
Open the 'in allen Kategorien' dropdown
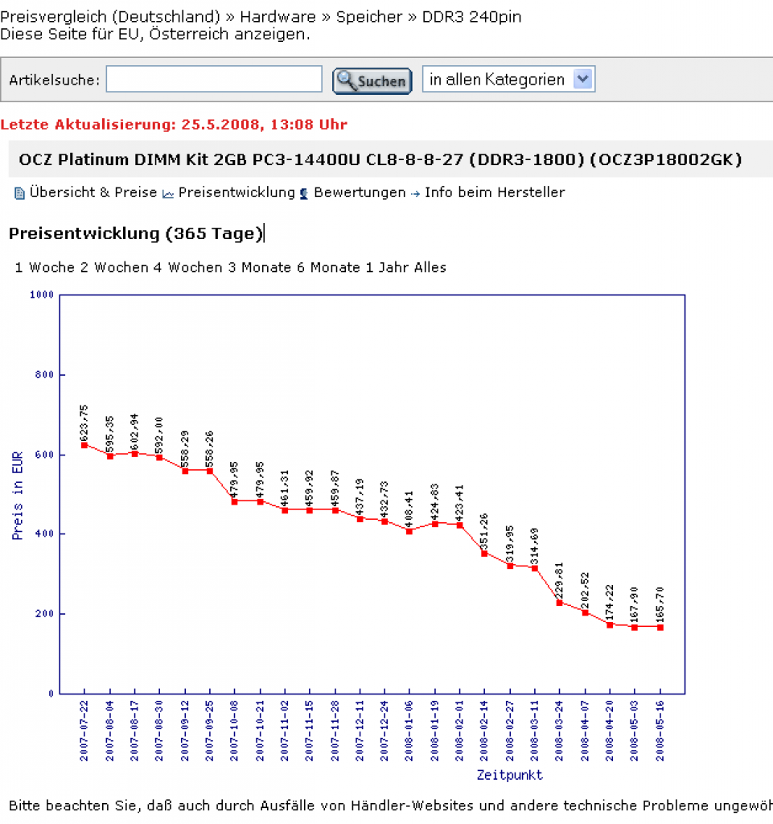click(x=508, y=80)
